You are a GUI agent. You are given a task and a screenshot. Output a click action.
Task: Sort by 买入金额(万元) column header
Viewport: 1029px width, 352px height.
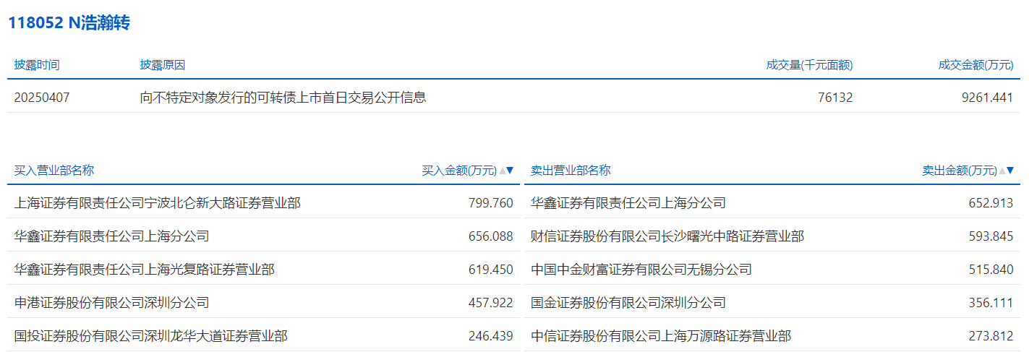tap(459, 171)
